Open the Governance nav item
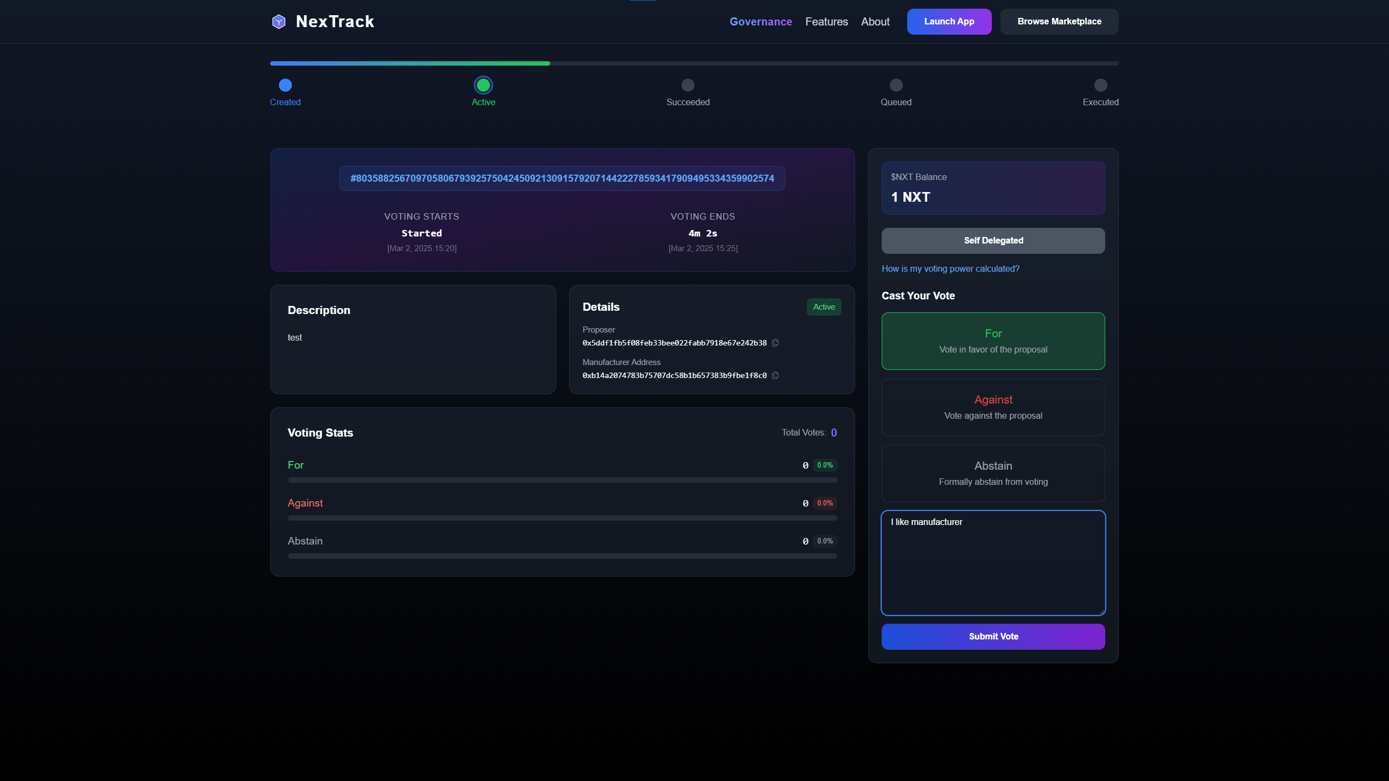Screen dimensions: 1389x781 (760, 22)
